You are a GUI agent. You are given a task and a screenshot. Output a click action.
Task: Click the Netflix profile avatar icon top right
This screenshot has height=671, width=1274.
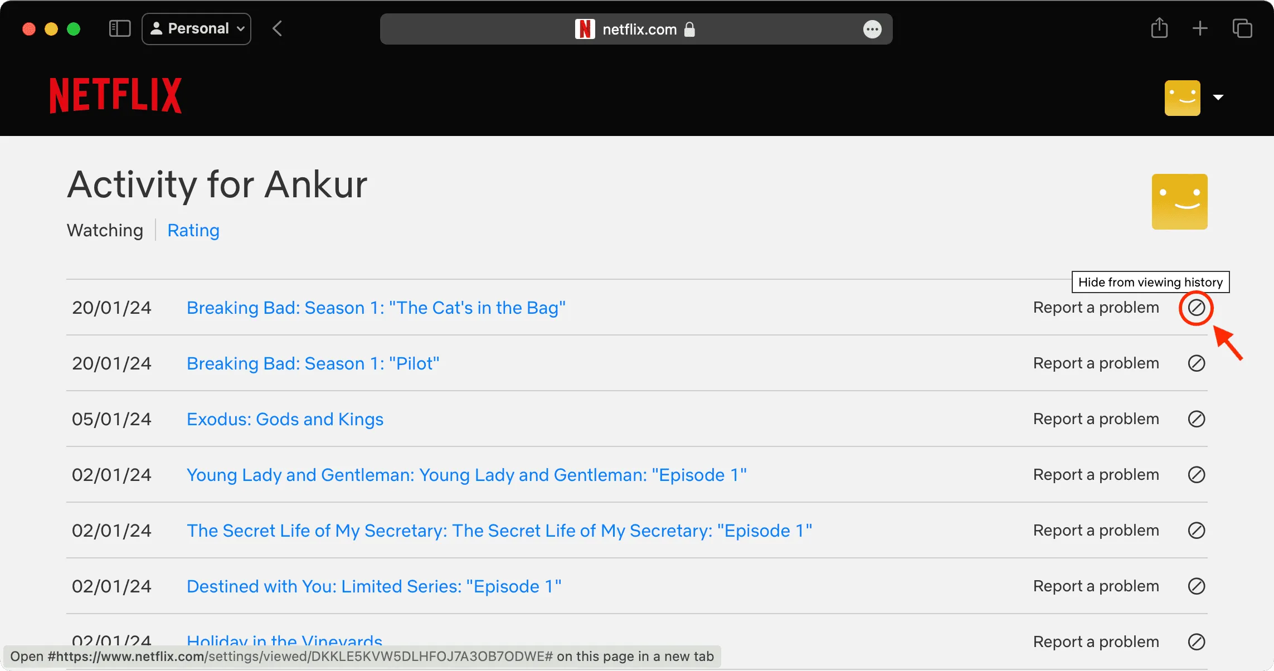point(1182,96)
